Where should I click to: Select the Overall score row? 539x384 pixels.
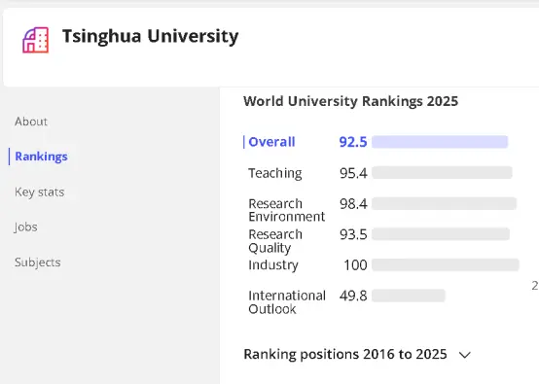click(x=376, y=142)
